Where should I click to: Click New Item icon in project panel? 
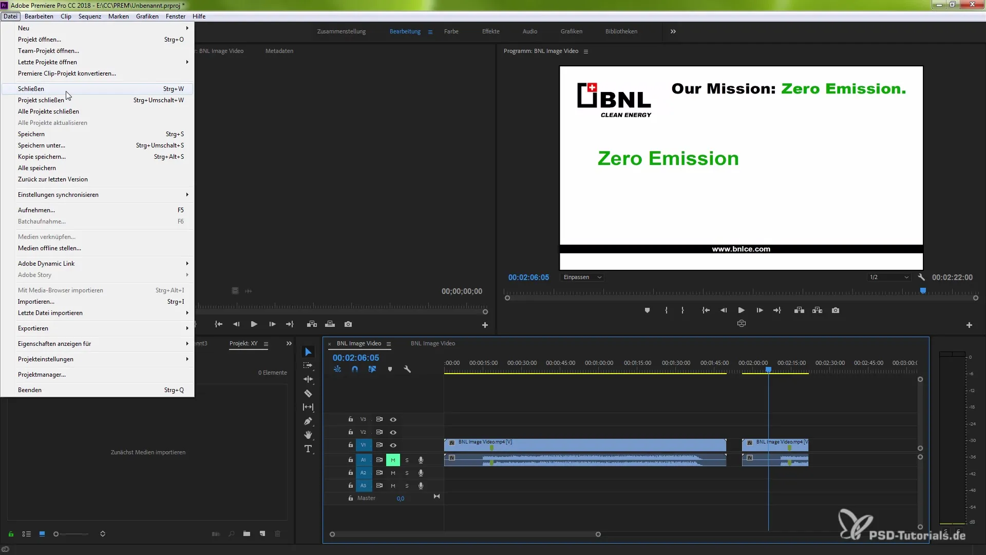(262, 534)
